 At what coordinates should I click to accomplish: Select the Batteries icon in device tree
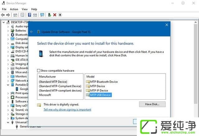(12, 30)
